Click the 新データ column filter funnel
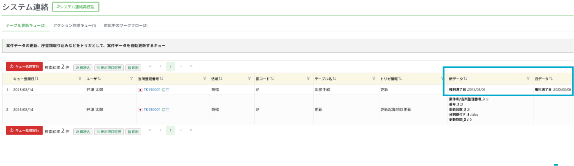574x166 pixels. click(528, 79)
